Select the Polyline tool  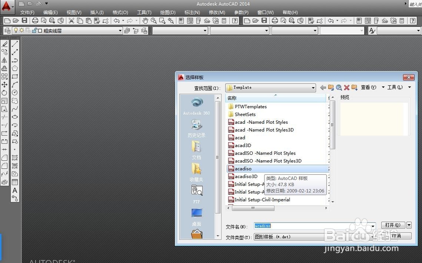[15, 60]
